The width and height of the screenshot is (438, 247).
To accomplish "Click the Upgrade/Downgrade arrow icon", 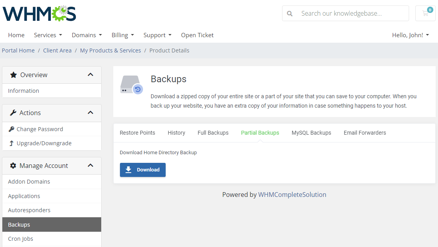I will click(x=11, y=143).
